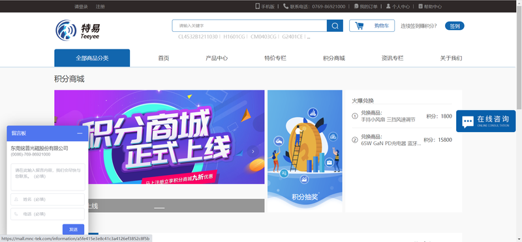Open 首页 home tab
The width and height of the screenshot is (522, 242).
click(x=164, y=59)
